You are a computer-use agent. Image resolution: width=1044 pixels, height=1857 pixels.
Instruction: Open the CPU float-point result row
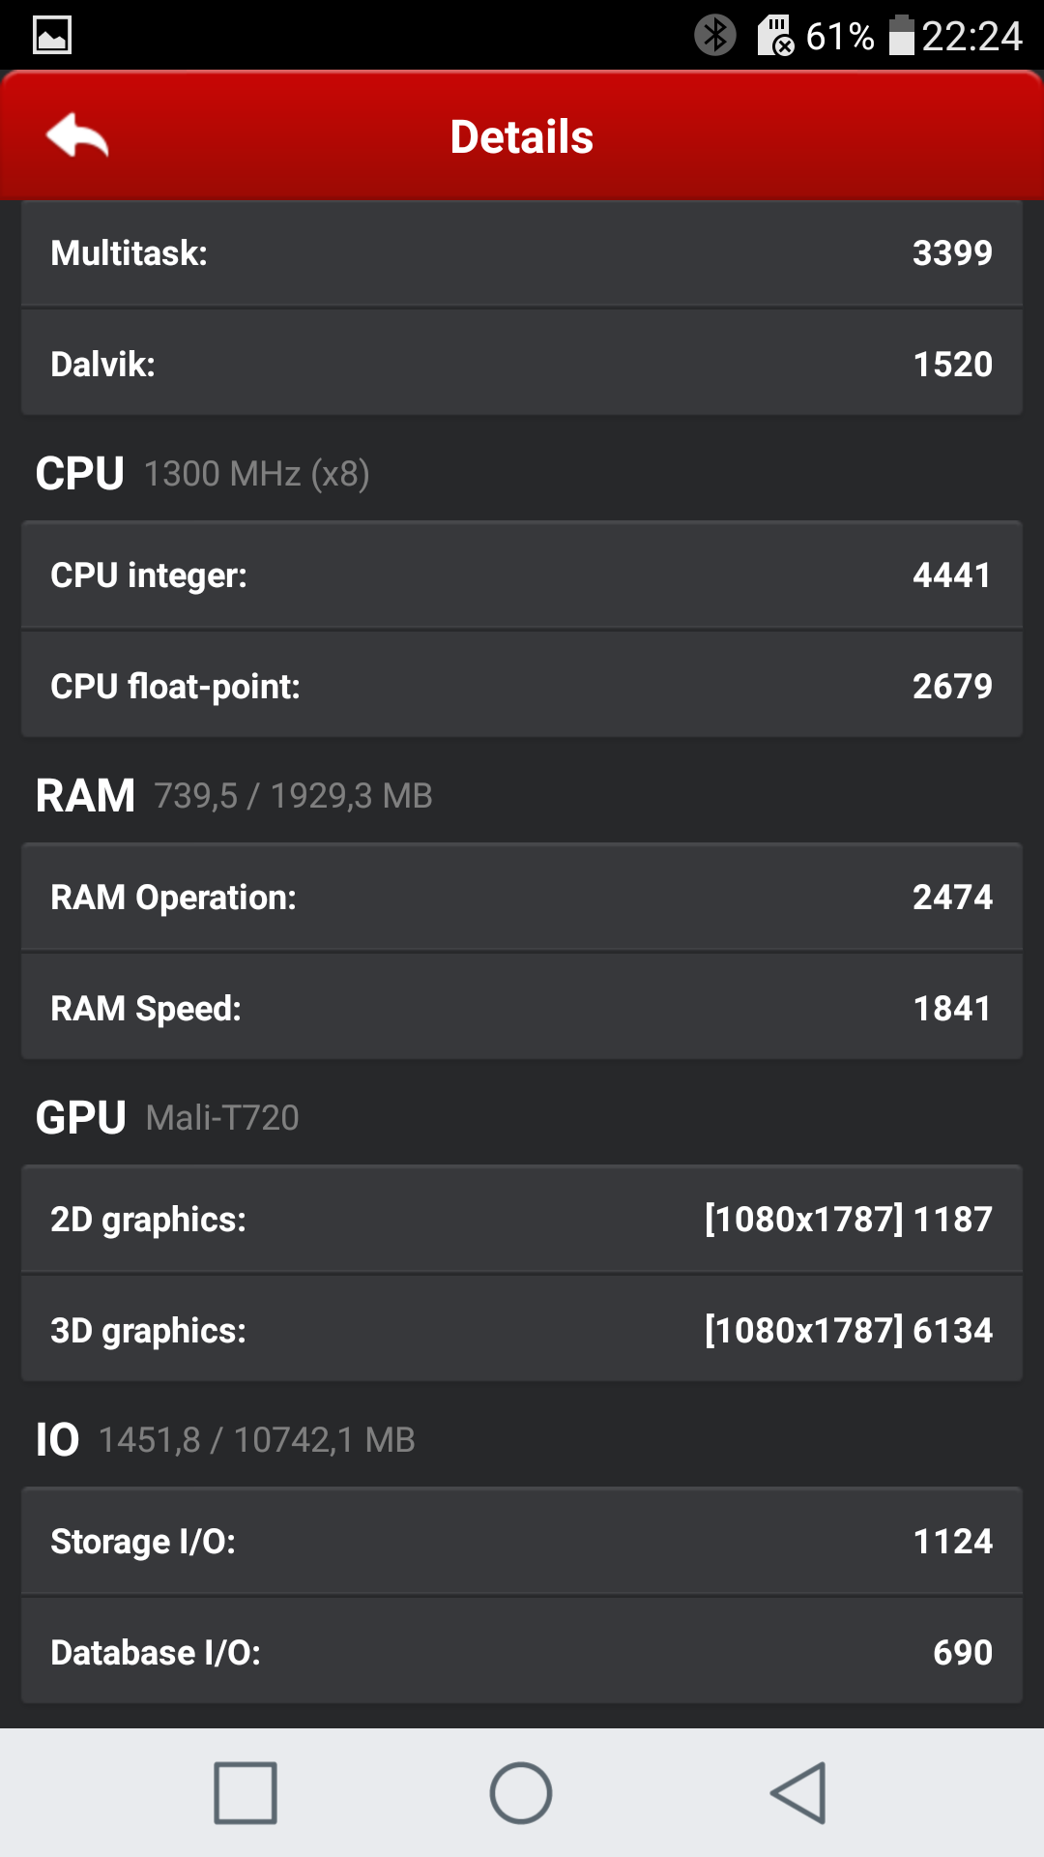[x=522, y=687]
